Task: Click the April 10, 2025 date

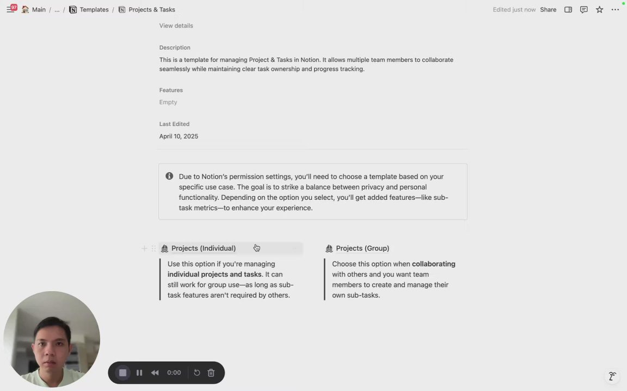Action: point(179,136)
